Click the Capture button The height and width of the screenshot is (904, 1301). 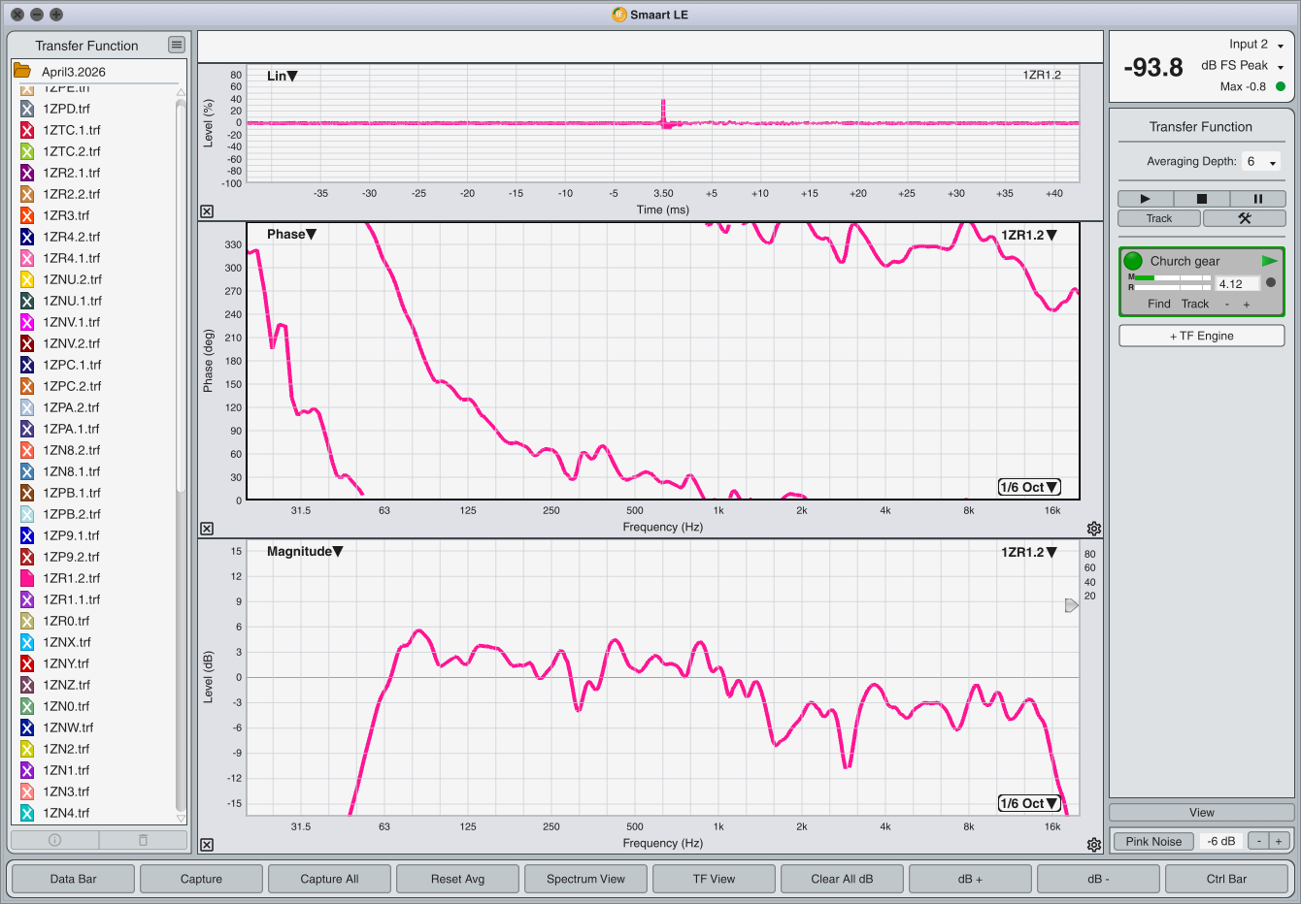pyautogui.click(x=202, y=879)
